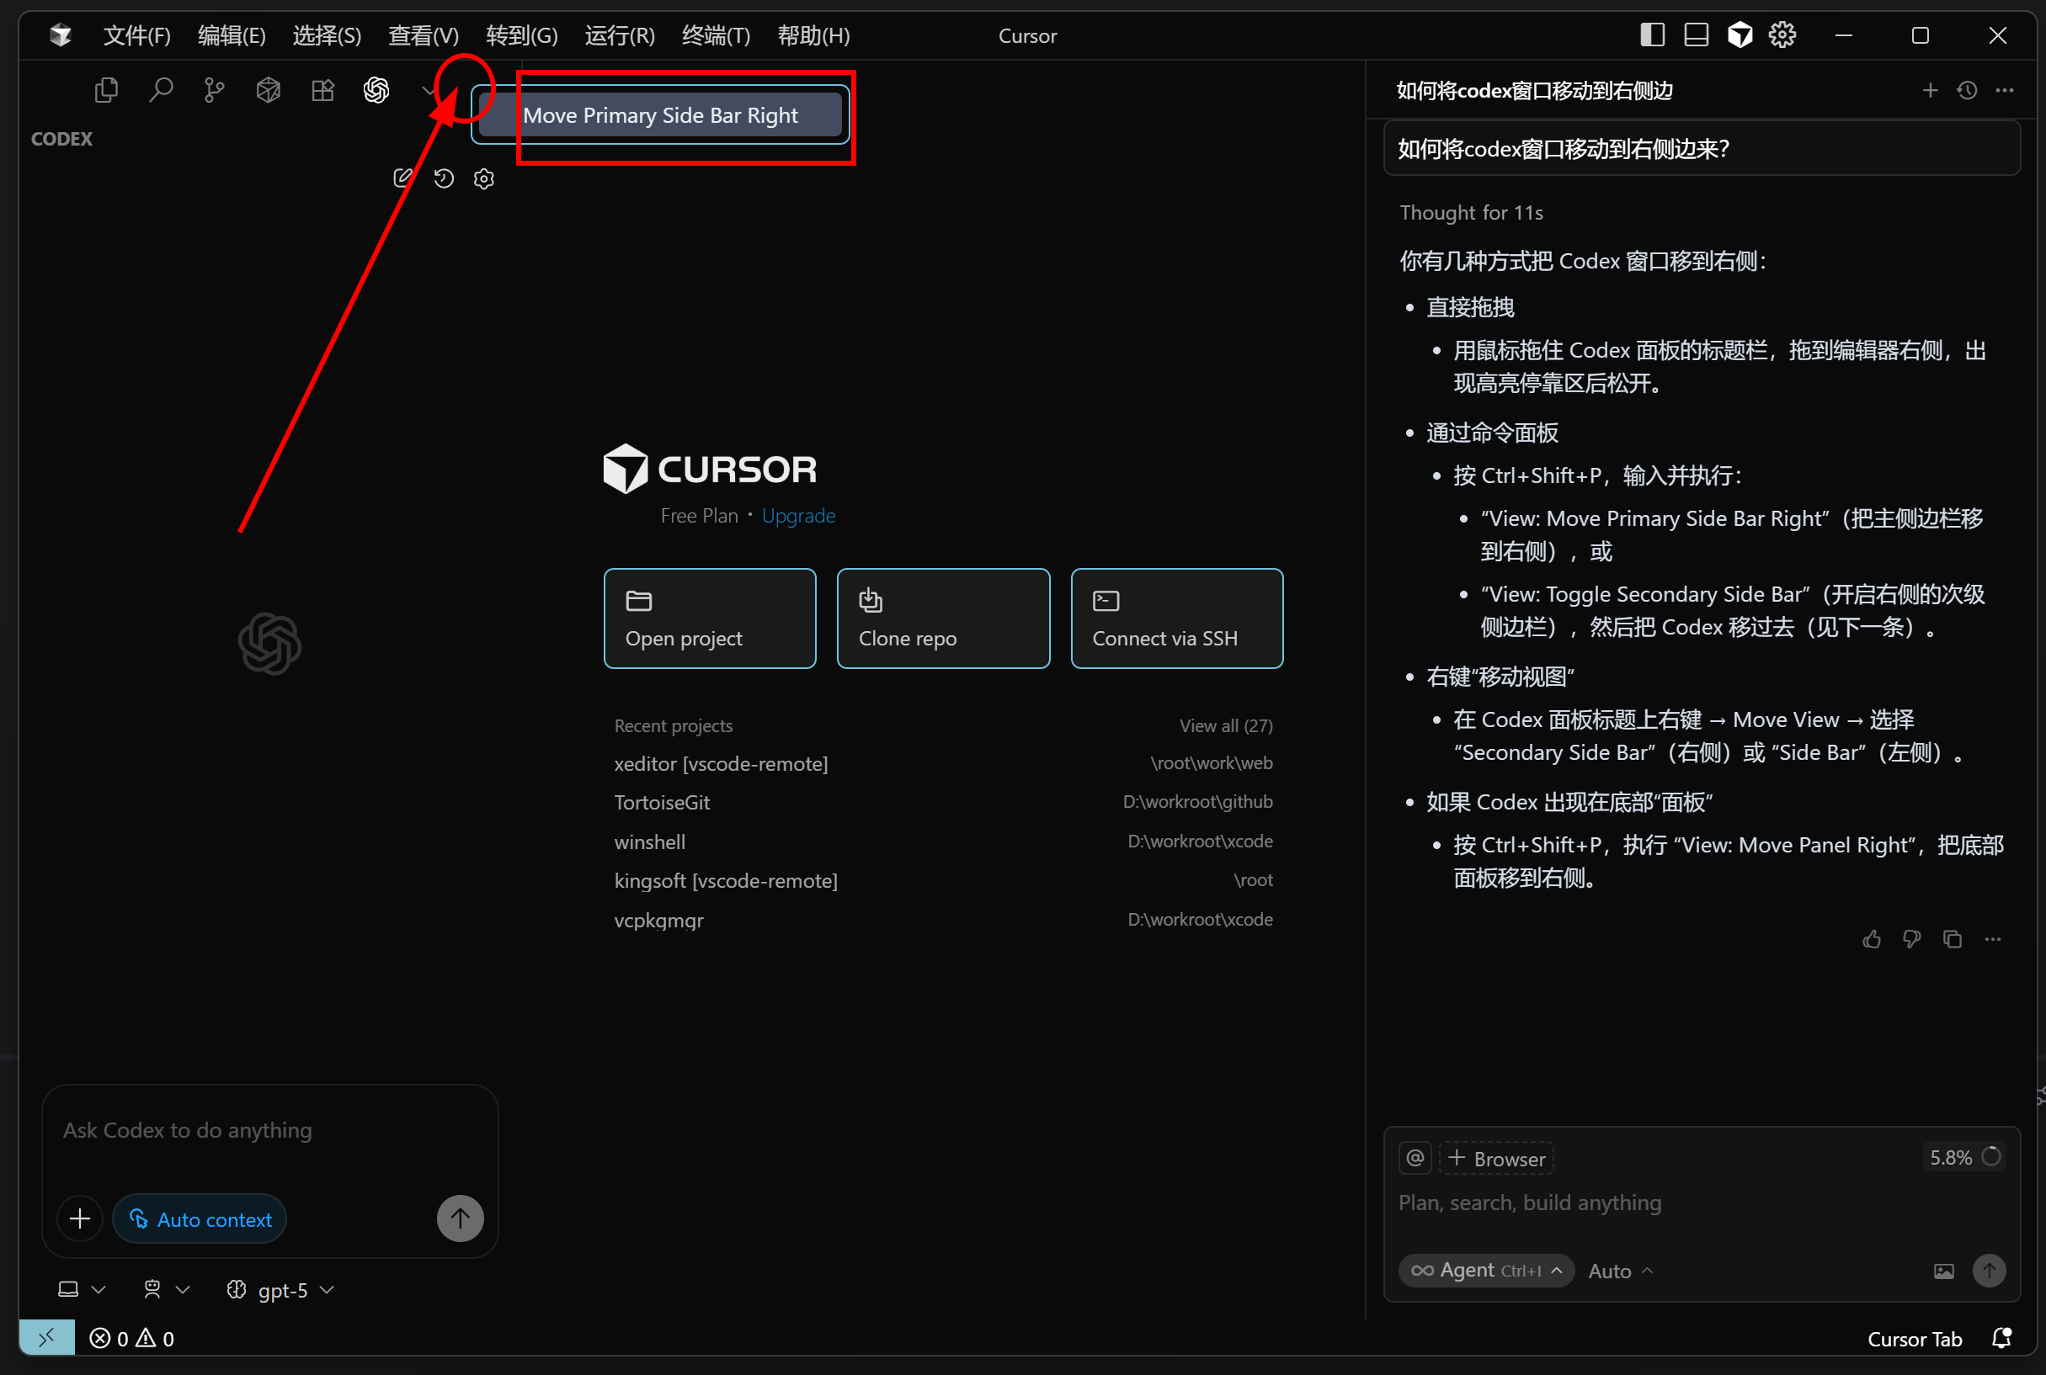Open the Explorer files icon
The image size is (2046, 1375).
[x=106, y=89]
